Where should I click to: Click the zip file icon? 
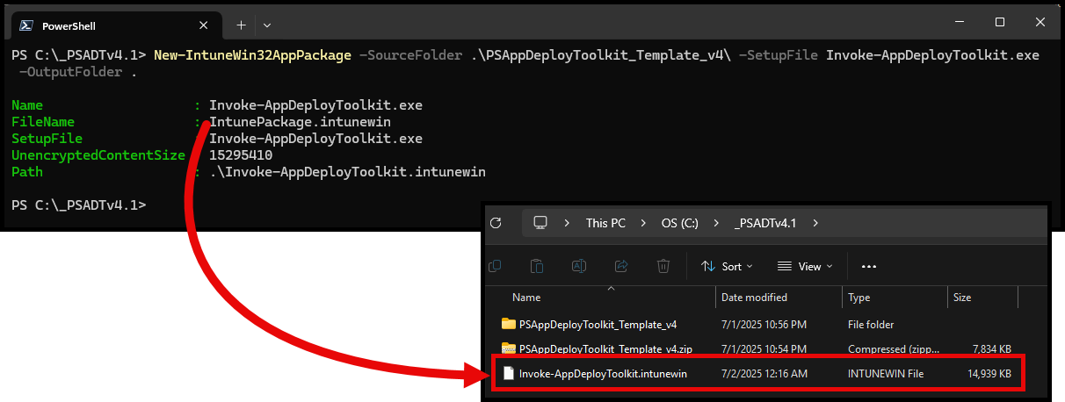pyautogui.click(x=508, y=348)
